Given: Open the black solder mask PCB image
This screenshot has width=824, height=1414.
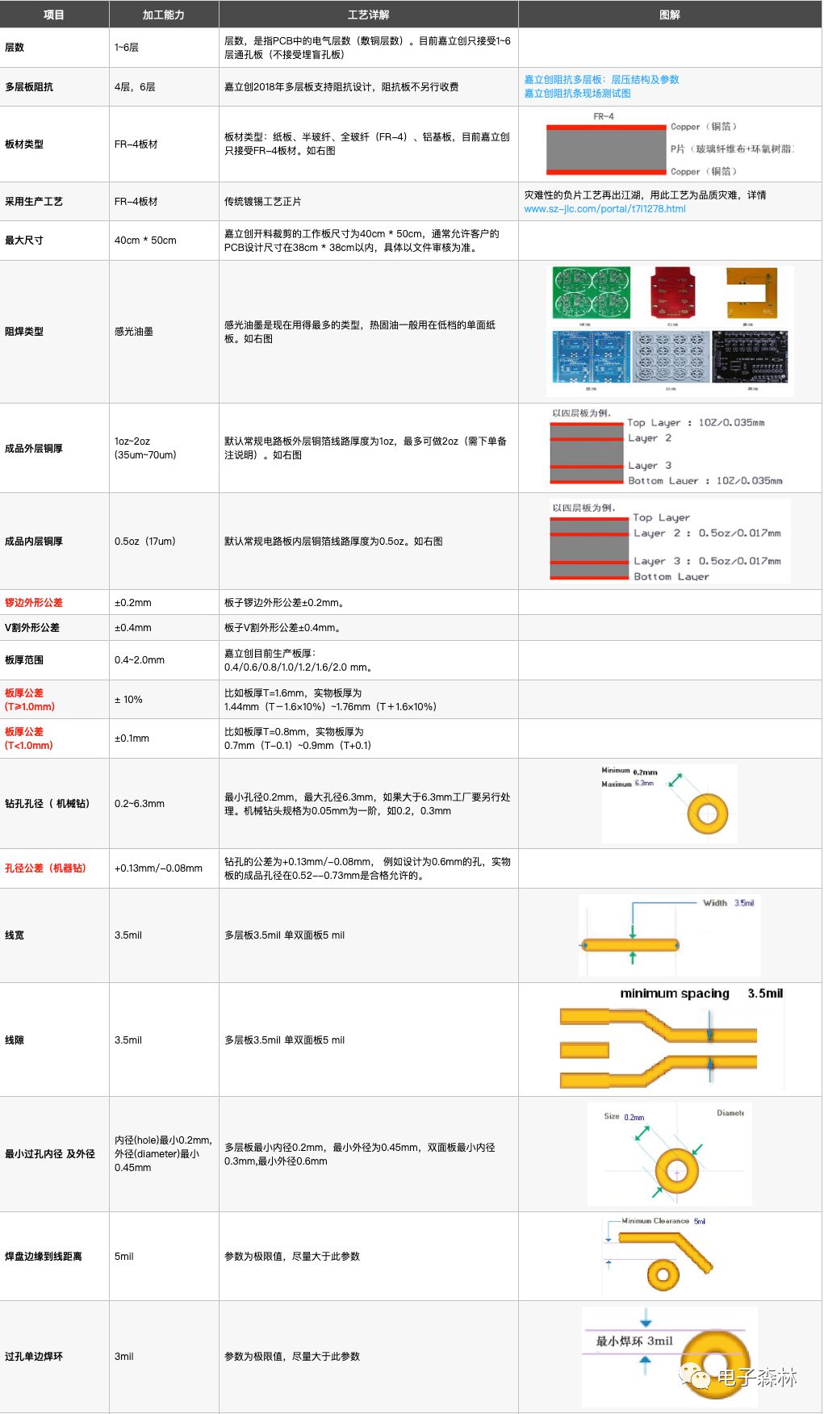Looking at the screenshot, I should (x=750, y=358).
